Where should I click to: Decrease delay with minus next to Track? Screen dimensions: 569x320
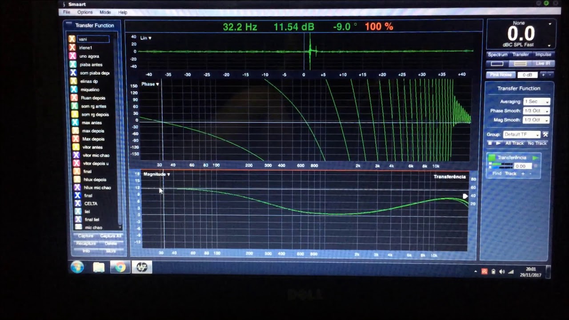click(x=530, y=174)
